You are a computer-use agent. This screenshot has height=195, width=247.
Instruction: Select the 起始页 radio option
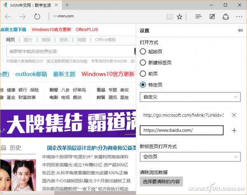143,52
